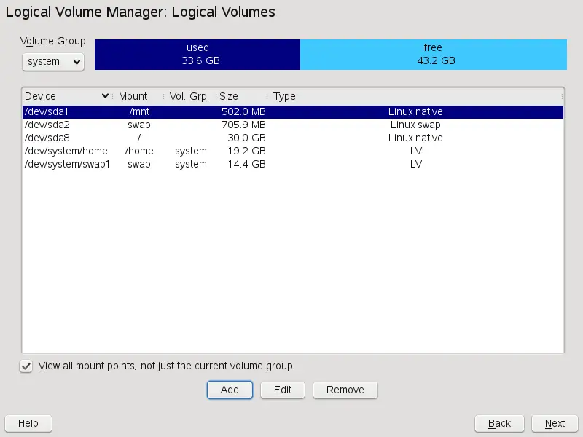Click the Vol. Grp. column header
This screenshot has width=583, height=437.
(189, 96)
